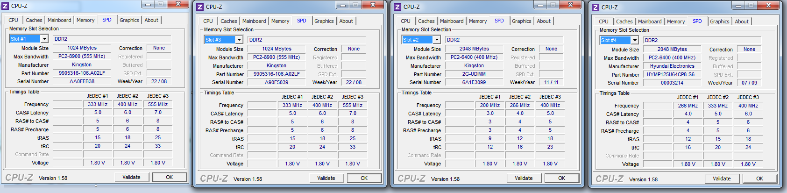Open Caches tab in Slot #4 window
Viewport: 787px width, 193px height.
[x=624, y=21]
